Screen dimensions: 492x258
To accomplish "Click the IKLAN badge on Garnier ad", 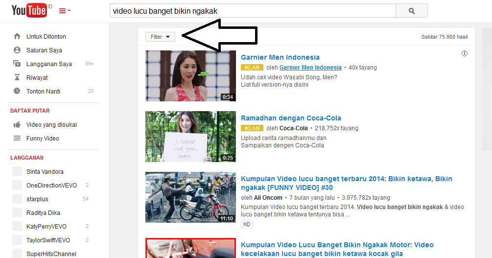I will 252,68.
